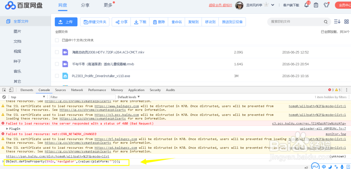Open the Application DevTools tab
Screen dimensions: 351x169
(136, 90)
